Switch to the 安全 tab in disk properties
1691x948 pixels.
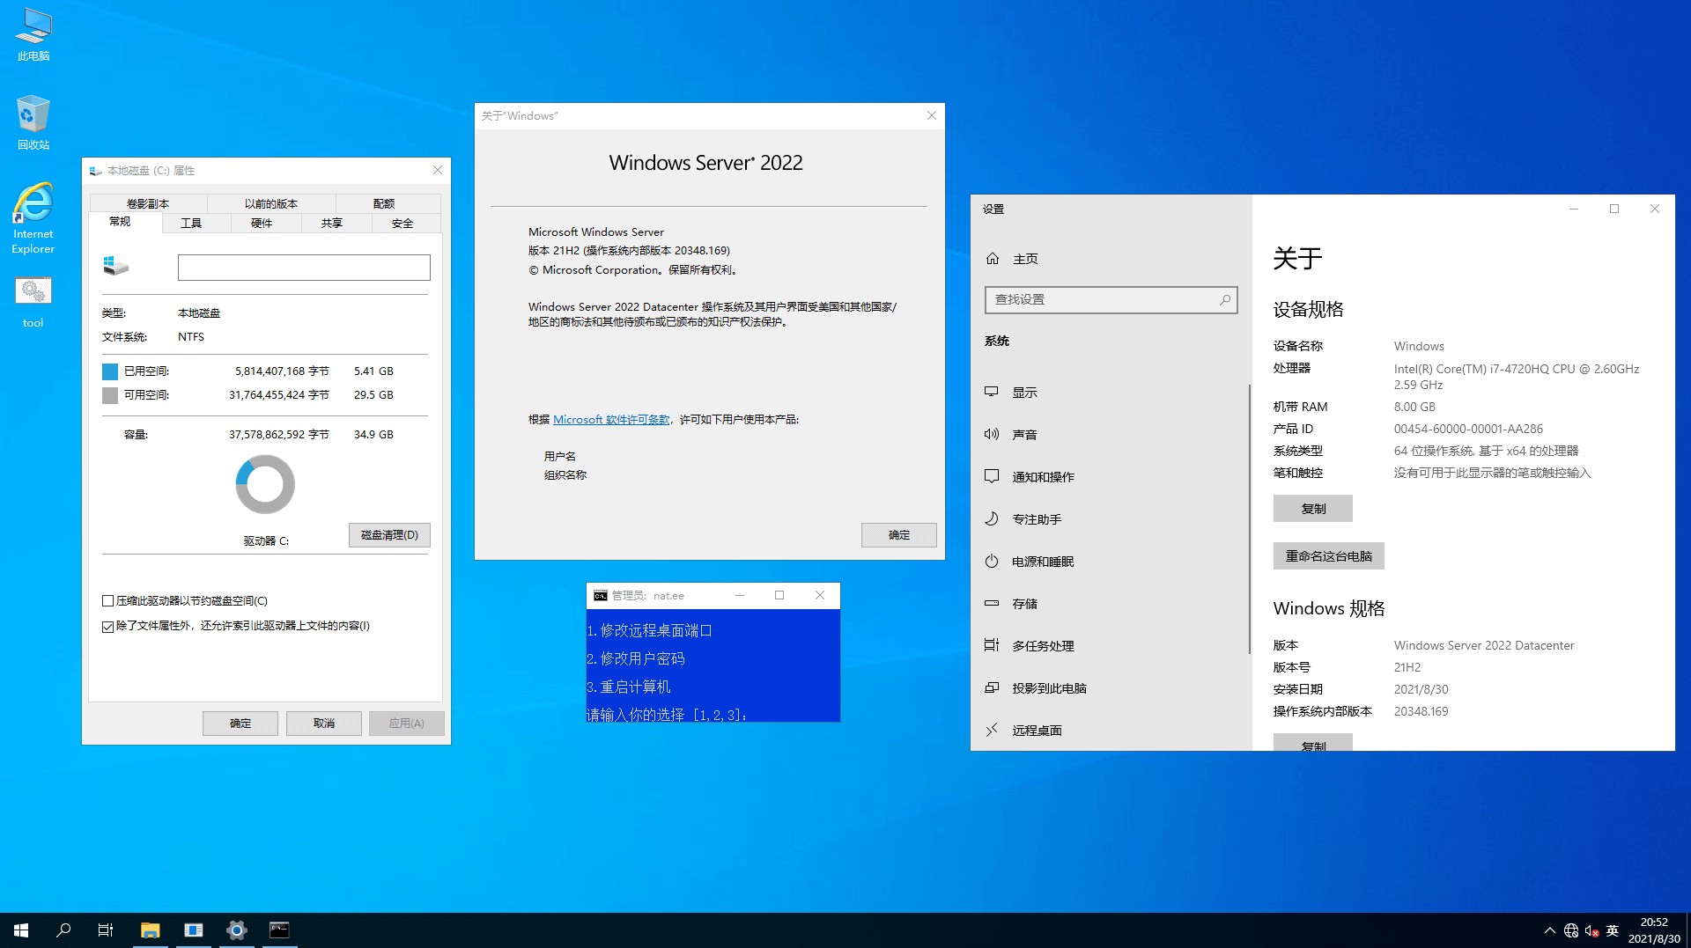[404, 223]
